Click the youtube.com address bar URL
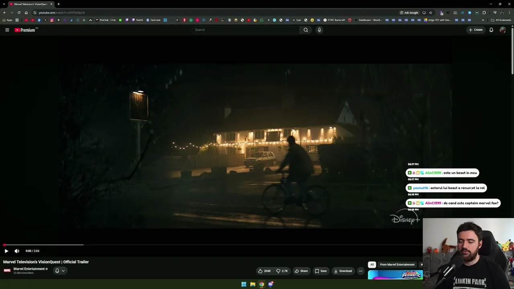 click(62, 13)
